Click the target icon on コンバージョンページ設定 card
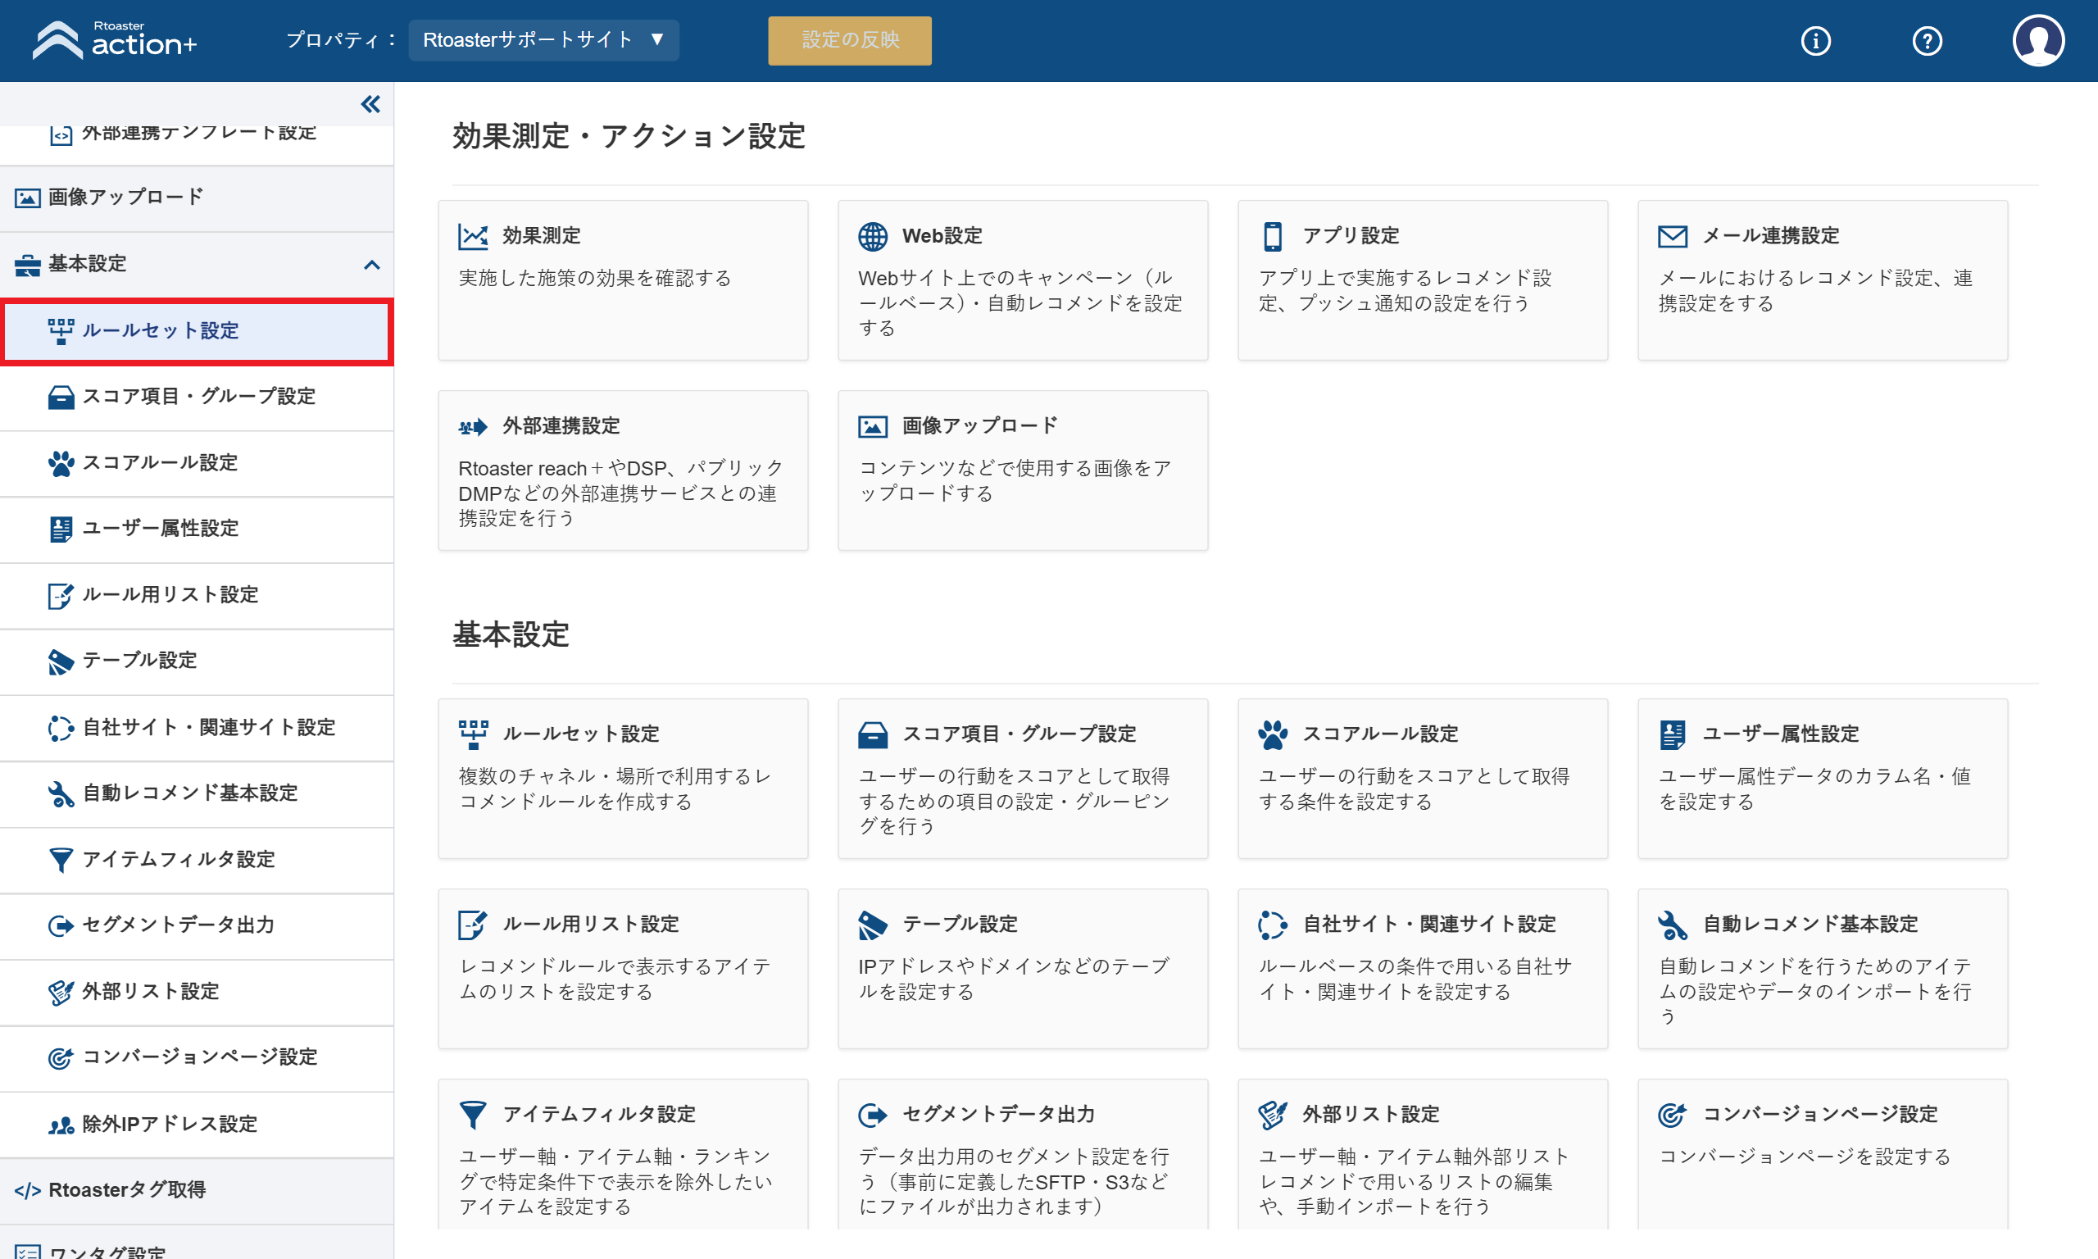2098x1259 pixels. 1673,1115
